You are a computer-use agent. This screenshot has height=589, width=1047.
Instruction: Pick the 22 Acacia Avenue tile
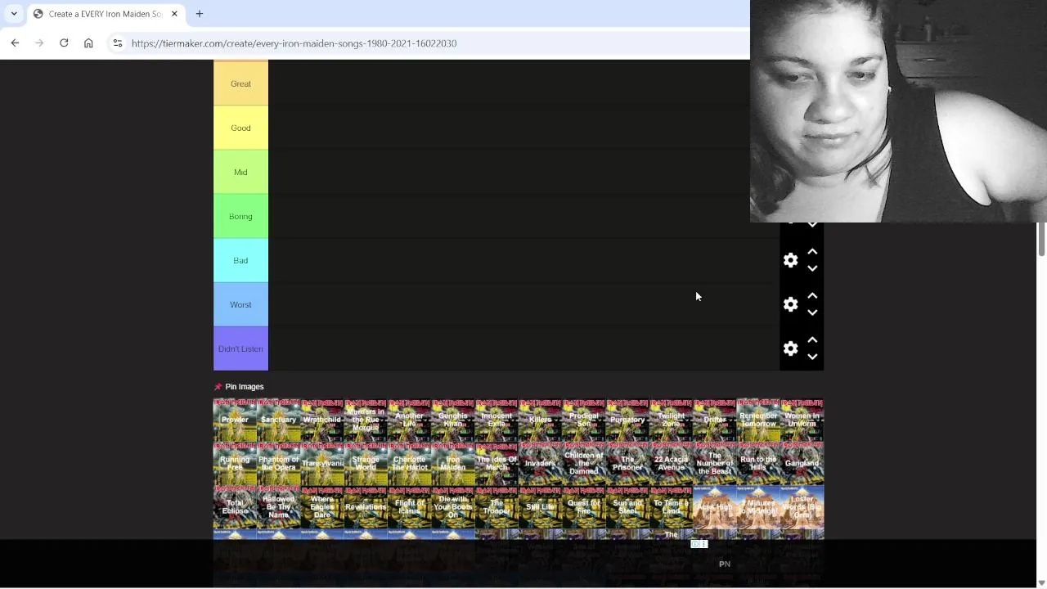(x=672, y=464)
